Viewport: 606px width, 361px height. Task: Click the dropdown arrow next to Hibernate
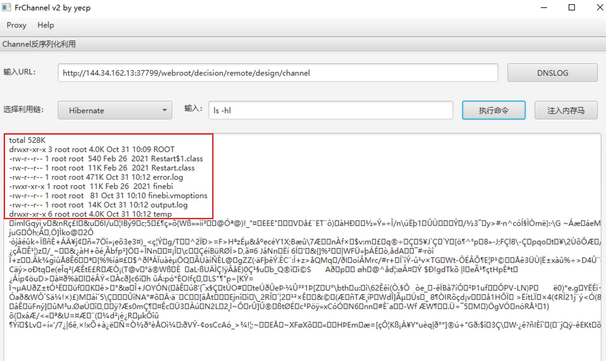tap(164, 110)
